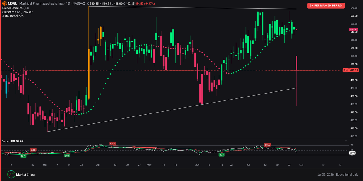Click the 450.00 price axis label
This screenshot has width=363, height=181.
[354, 104]
